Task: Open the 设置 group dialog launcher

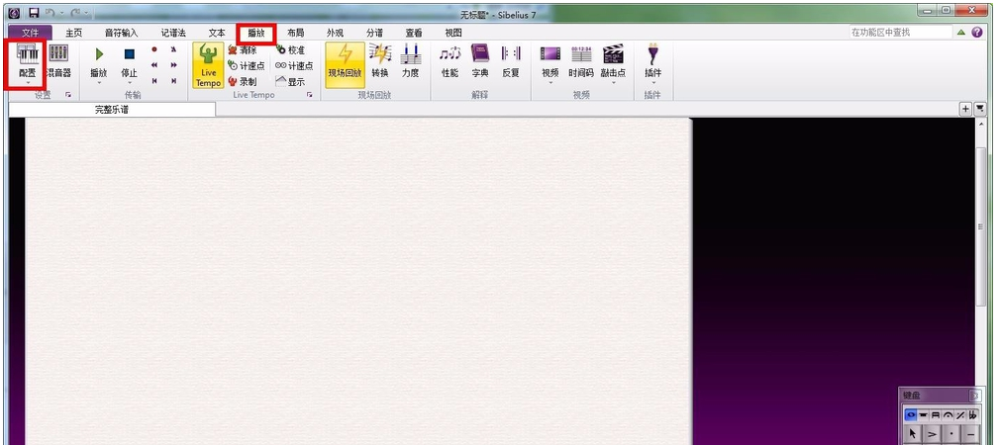Action: click(68, 95)
